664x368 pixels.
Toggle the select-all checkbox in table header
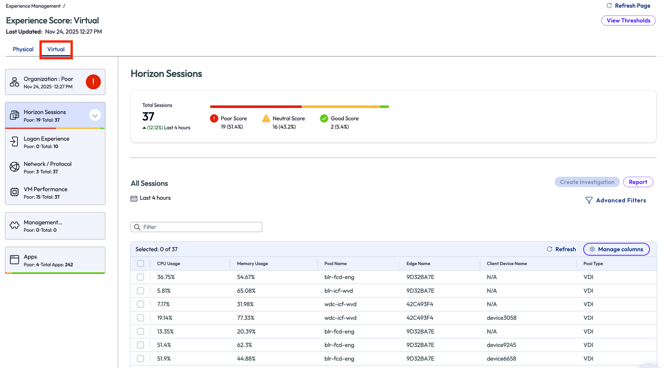click(141, 264)
